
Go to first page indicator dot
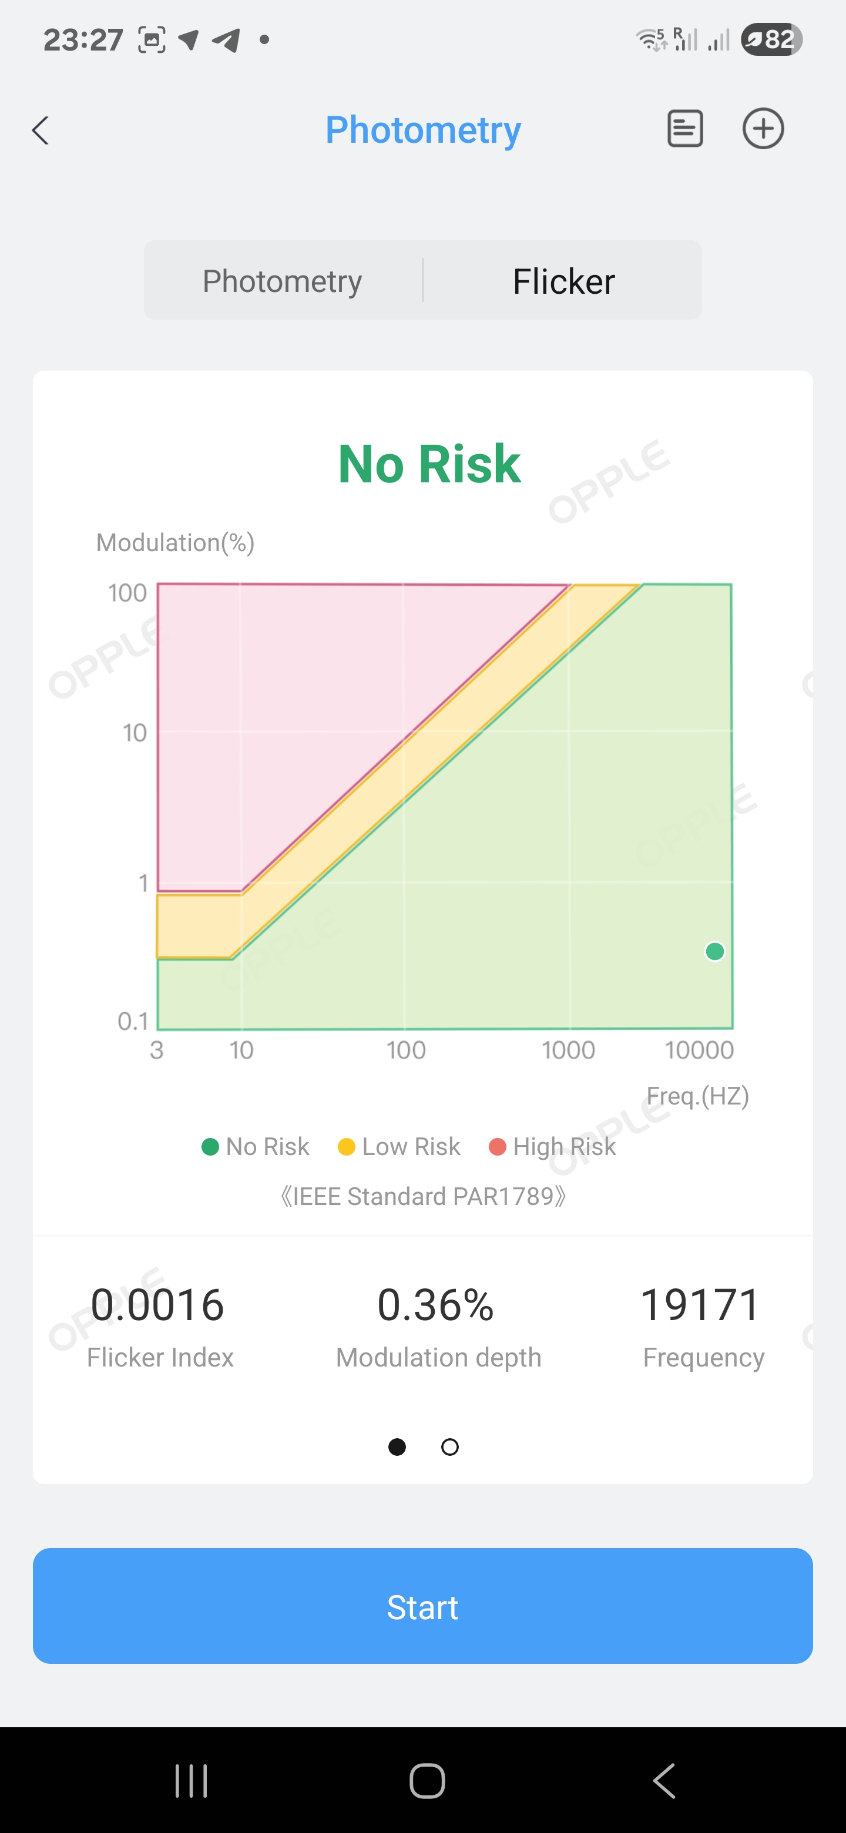coord(397,1446)
